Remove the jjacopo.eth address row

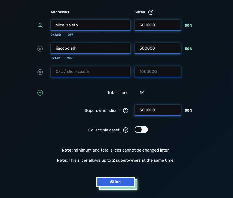pos(40,49)
